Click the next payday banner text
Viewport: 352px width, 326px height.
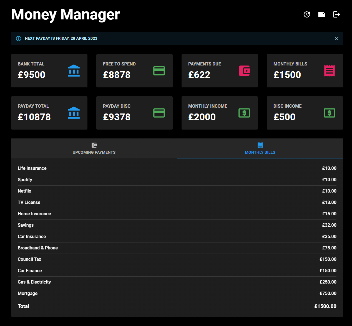61,39
